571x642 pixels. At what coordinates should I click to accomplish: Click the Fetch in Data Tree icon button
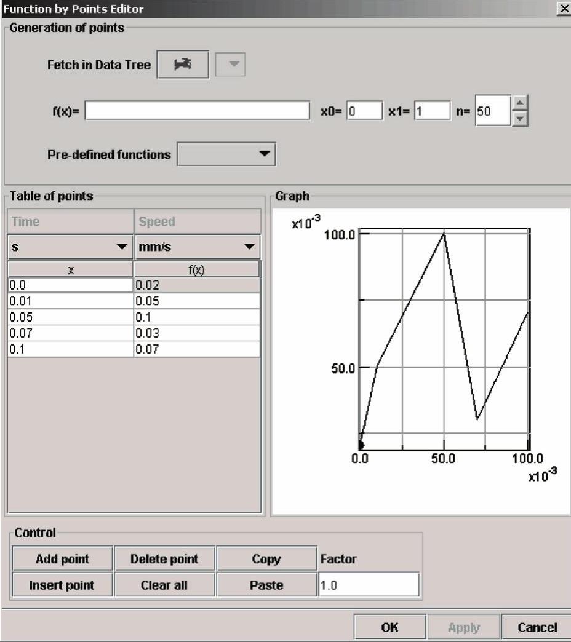[x=183, y=65]
